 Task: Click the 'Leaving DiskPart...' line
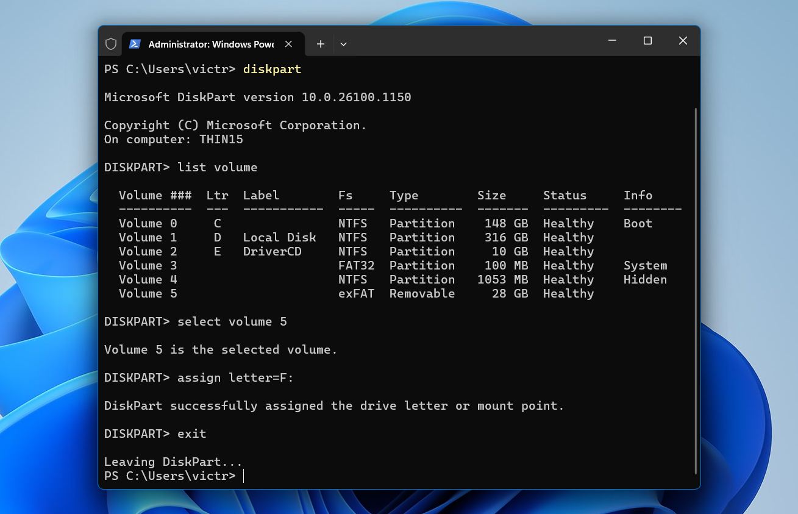pyautogui.click(x=174, y=462)
